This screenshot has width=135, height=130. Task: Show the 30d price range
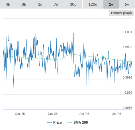pos(73,4)
